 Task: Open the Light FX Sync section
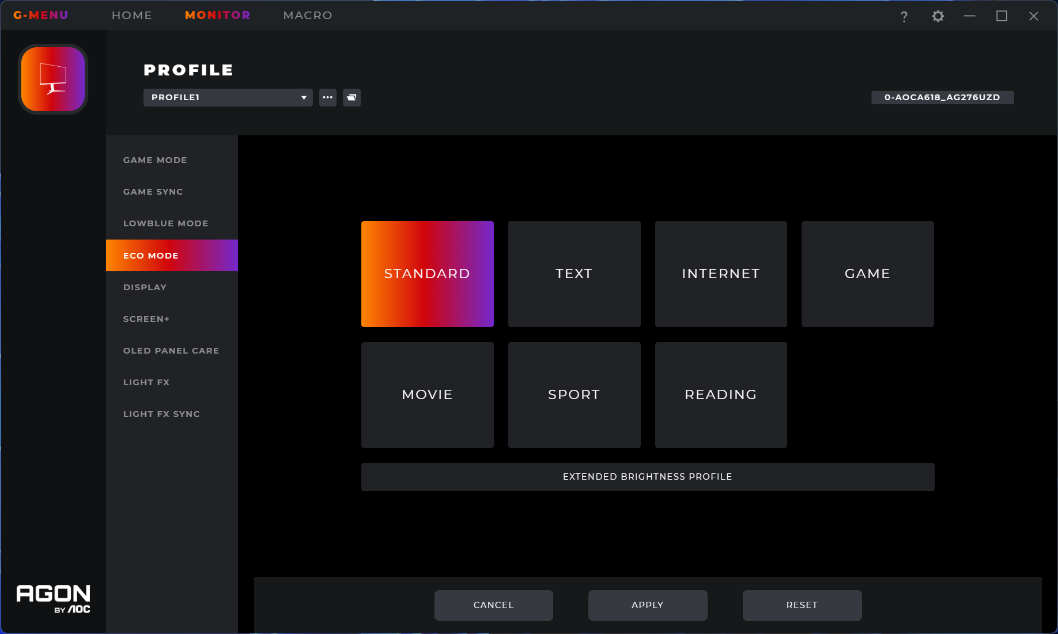(x=161, y=414)
